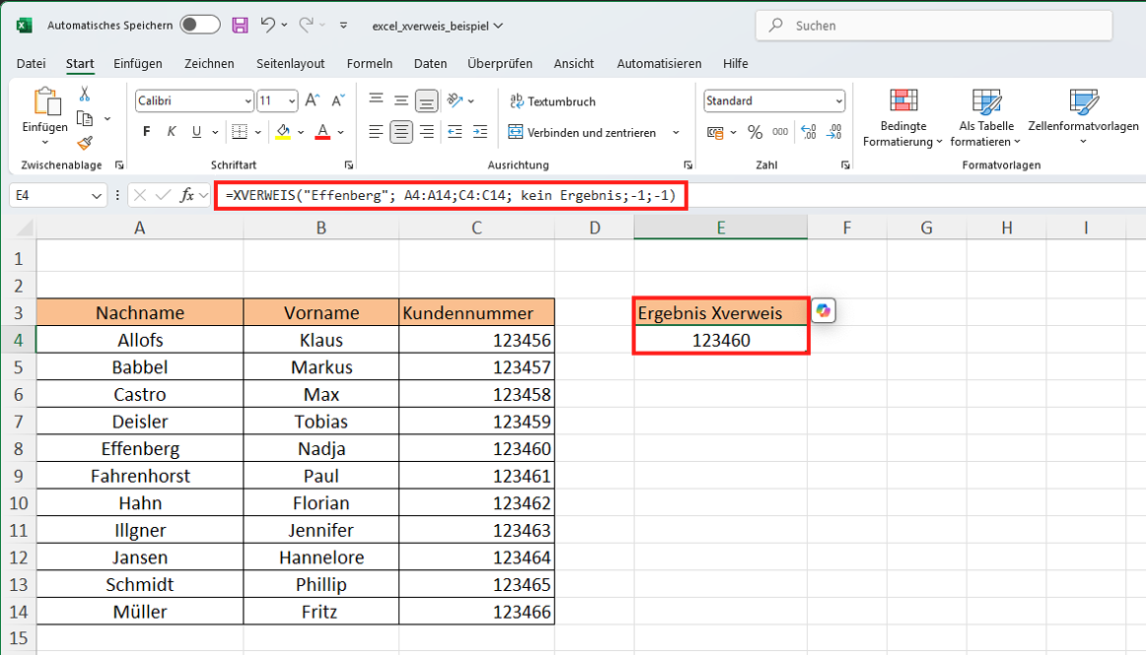Click into the formula bar with XVERWEIS
Image resolution: width=1146 pixels, height=655 pixels.
451,196
